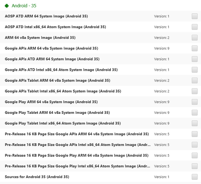Select the Google Play ARM 64 v8a row text

[x=51, y=102]
